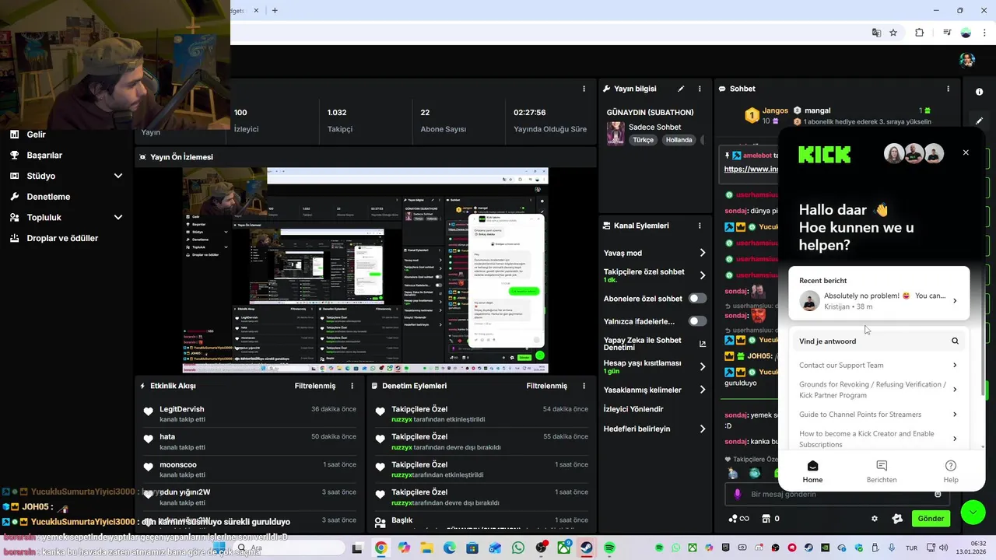
Task: Click channel points infinity icon
Action: pos(738,519)
